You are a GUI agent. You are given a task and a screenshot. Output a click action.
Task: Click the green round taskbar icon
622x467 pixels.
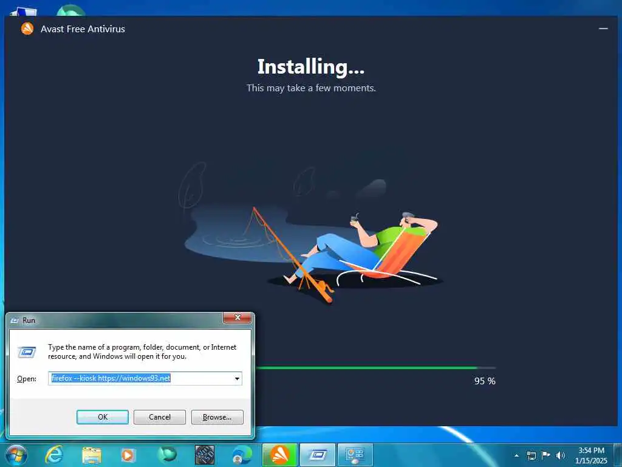[x=167, y=455]
